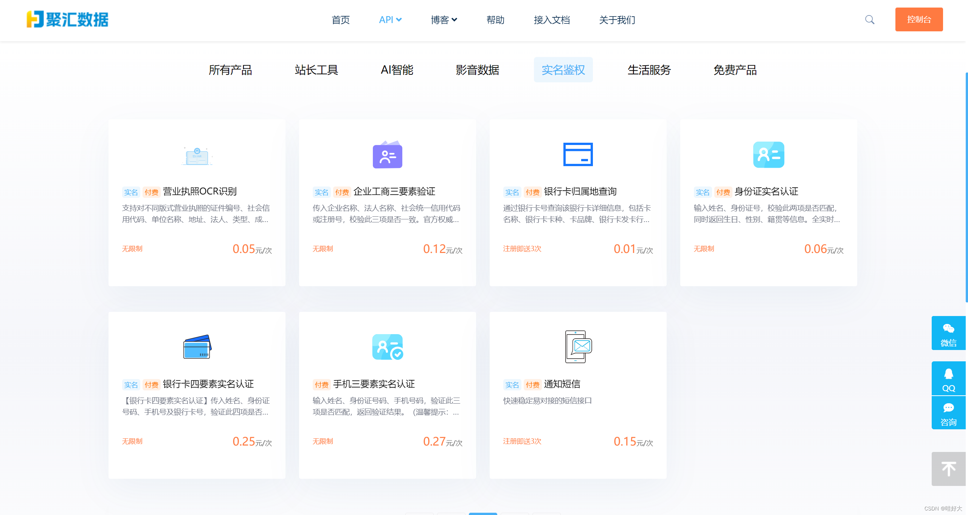Click the 银行卡归属地查询 card icon
This screenshot has height=515, width=968.
point(578,154)
